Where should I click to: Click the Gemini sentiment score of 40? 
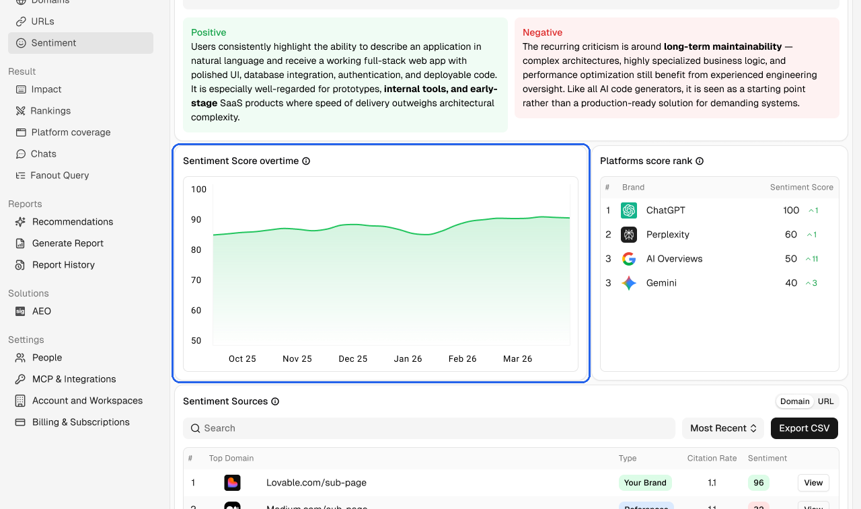(x=791, y=283)
